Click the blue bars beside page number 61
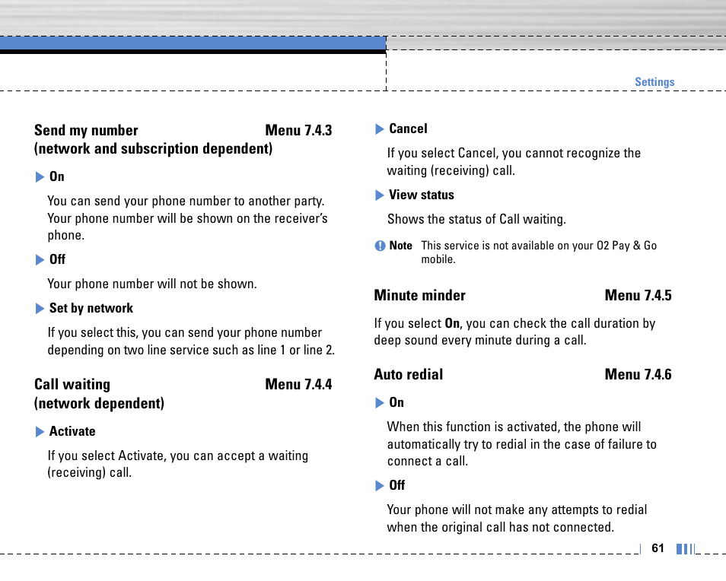Viewport: 726px width, 581px height. pyautogui.click(x=685, y=548)
